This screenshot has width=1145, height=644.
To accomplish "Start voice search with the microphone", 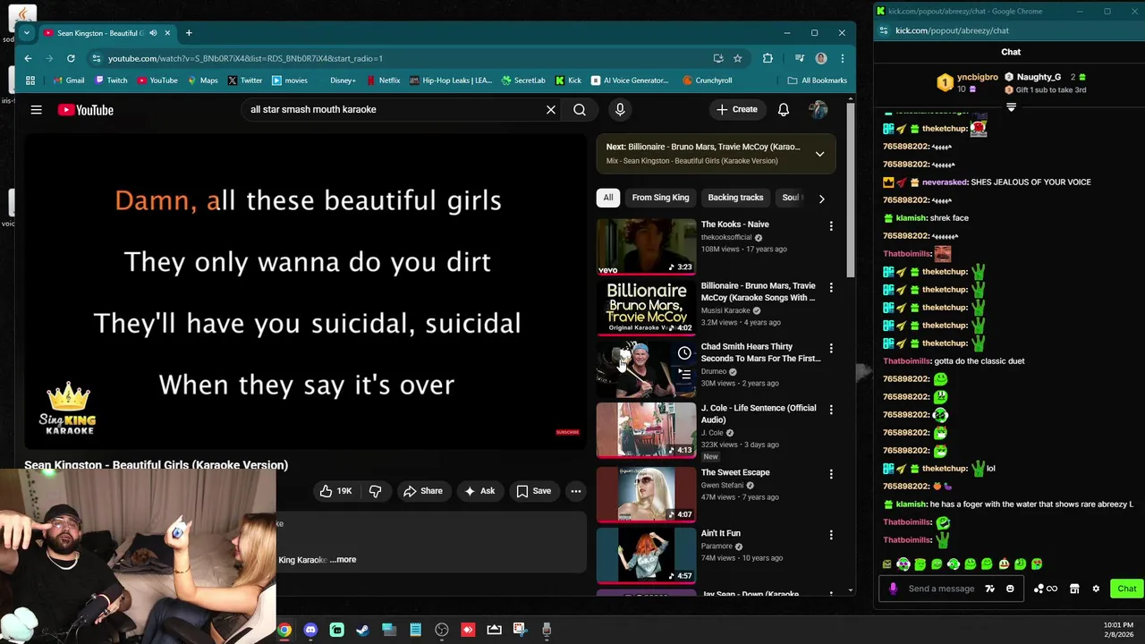I will (620, 109).
